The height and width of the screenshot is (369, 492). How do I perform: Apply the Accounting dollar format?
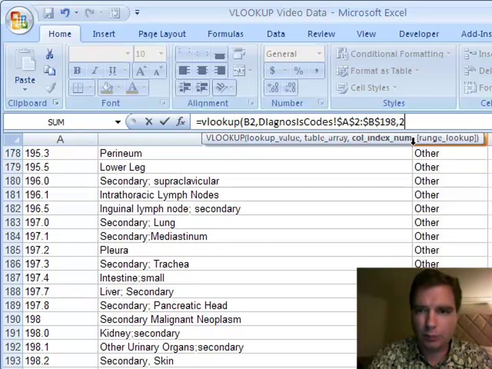tap(272, 71)
